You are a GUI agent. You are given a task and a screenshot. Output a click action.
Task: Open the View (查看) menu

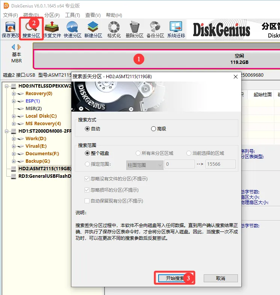[x=93, y=15]
